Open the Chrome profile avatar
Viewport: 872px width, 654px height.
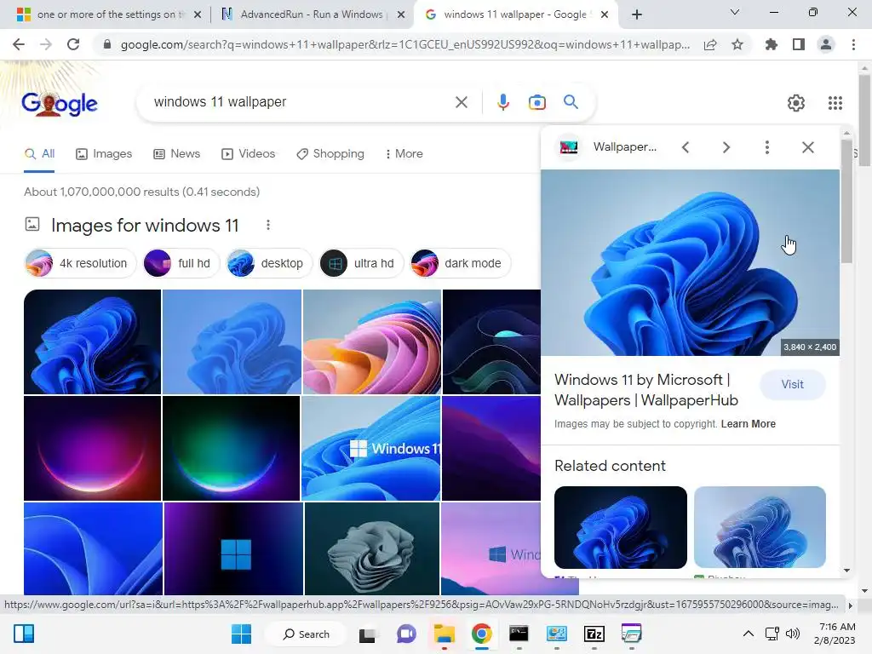[826, 44]
